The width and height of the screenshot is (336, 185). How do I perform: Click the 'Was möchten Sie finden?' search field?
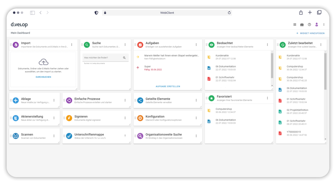(x=102, y=58)
